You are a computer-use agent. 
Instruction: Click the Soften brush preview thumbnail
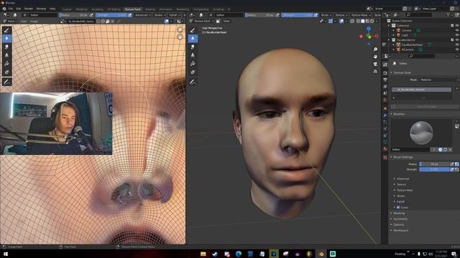421,133
